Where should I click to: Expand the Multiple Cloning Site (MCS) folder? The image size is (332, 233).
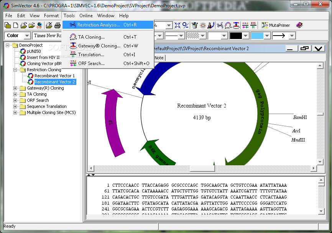coord(15,112)
